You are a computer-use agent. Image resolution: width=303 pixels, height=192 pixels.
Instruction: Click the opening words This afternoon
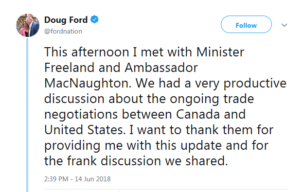[x=87, y=52]
